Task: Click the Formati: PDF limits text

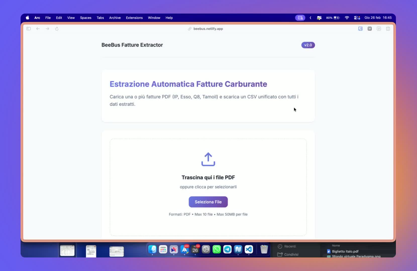Action: [208, 214]
